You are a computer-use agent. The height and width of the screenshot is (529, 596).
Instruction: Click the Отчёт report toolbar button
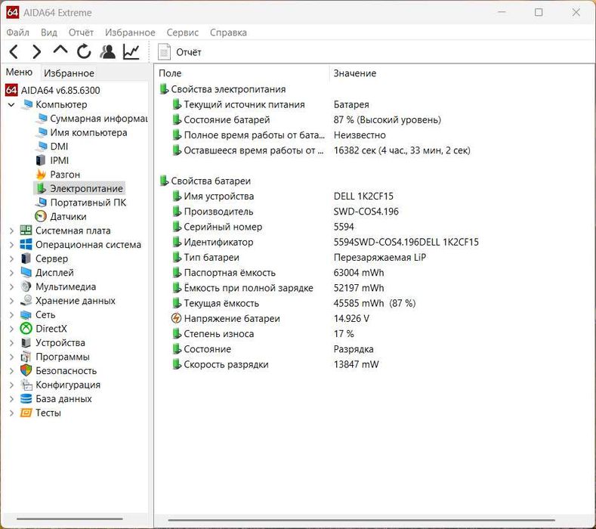pyautogui.click(x=180, y=52)
